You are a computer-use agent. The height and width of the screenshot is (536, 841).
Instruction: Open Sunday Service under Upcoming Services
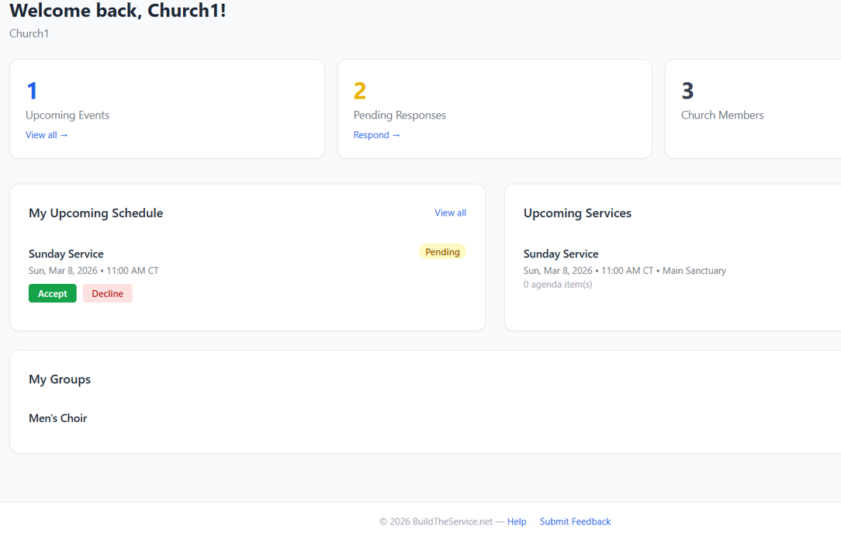pyautogui.click(x=561, y=254)
